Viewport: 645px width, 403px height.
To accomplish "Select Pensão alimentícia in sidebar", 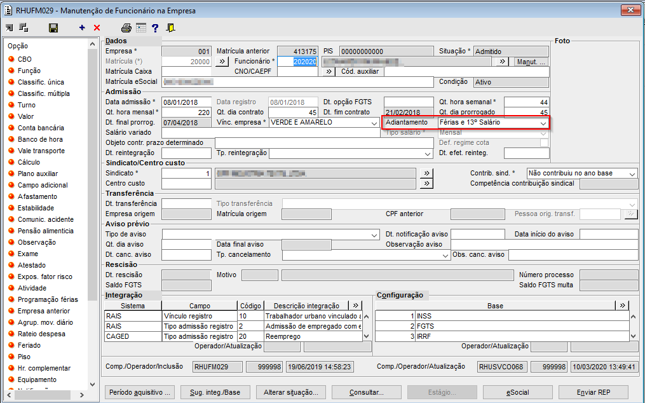I will [46, 231].
